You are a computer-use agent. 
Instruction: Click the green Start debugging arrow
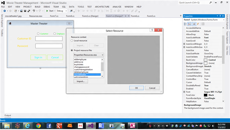pyautogui.click(x=47, y=11)
